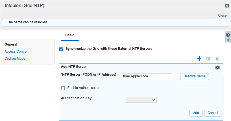
Task: Collapse the side help panel with double chevron
Action: 228,40
